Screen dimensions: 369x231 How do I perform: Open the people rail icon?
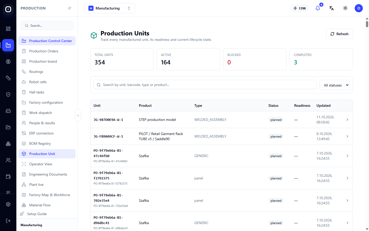pyautogui.click(x=8, y=160)
